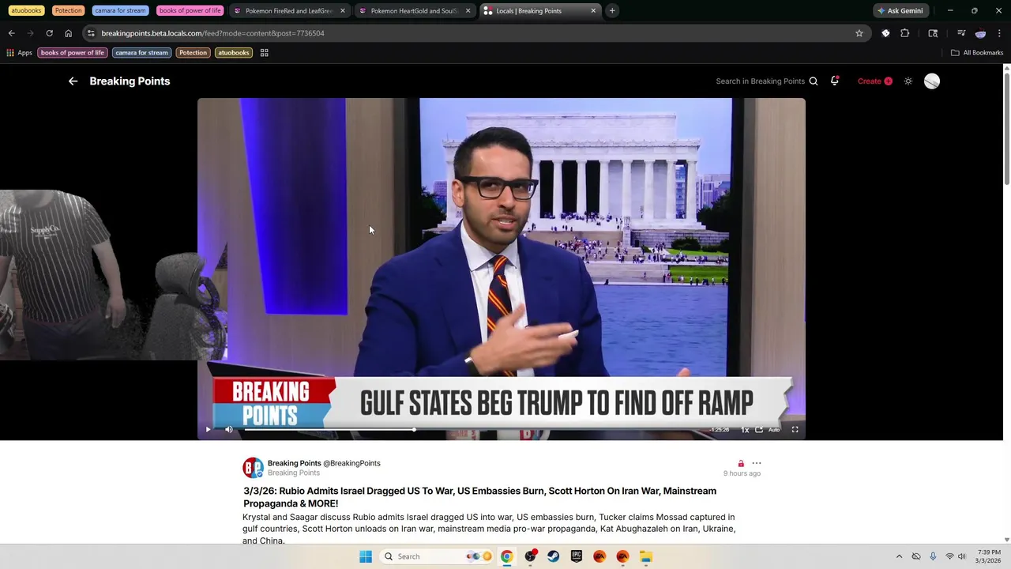Open notifications bell
Image resolution: width=1011 pixels, height=569 pixels.
[x=835, y=81]
